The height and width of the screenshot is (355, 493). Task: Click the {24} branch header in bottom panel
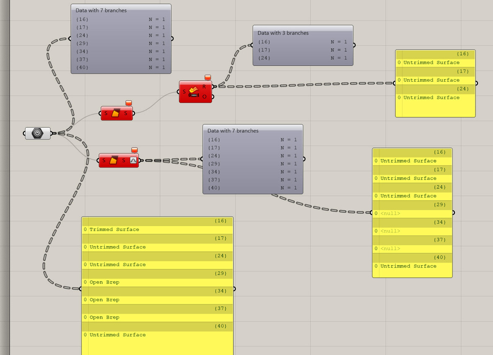pos(157,256)
